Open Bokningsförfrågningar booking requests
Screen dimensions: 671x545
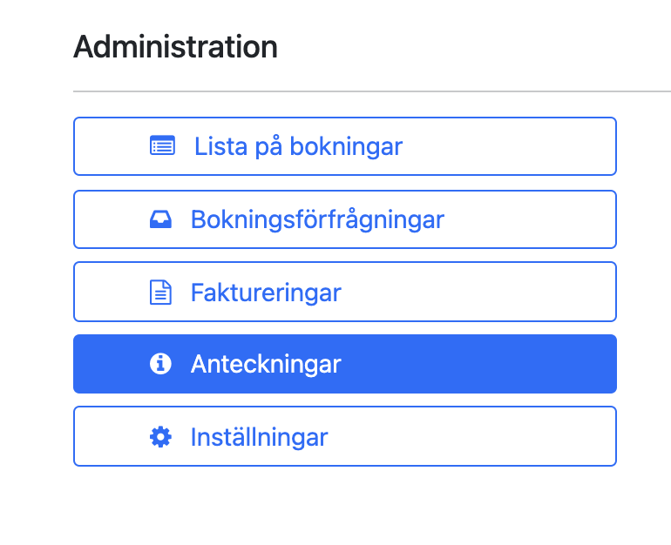click(345, 219)
